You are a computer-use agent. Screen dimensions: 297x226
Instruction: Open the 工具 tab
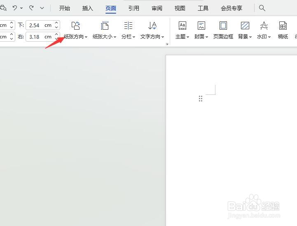tap(203, 8)
